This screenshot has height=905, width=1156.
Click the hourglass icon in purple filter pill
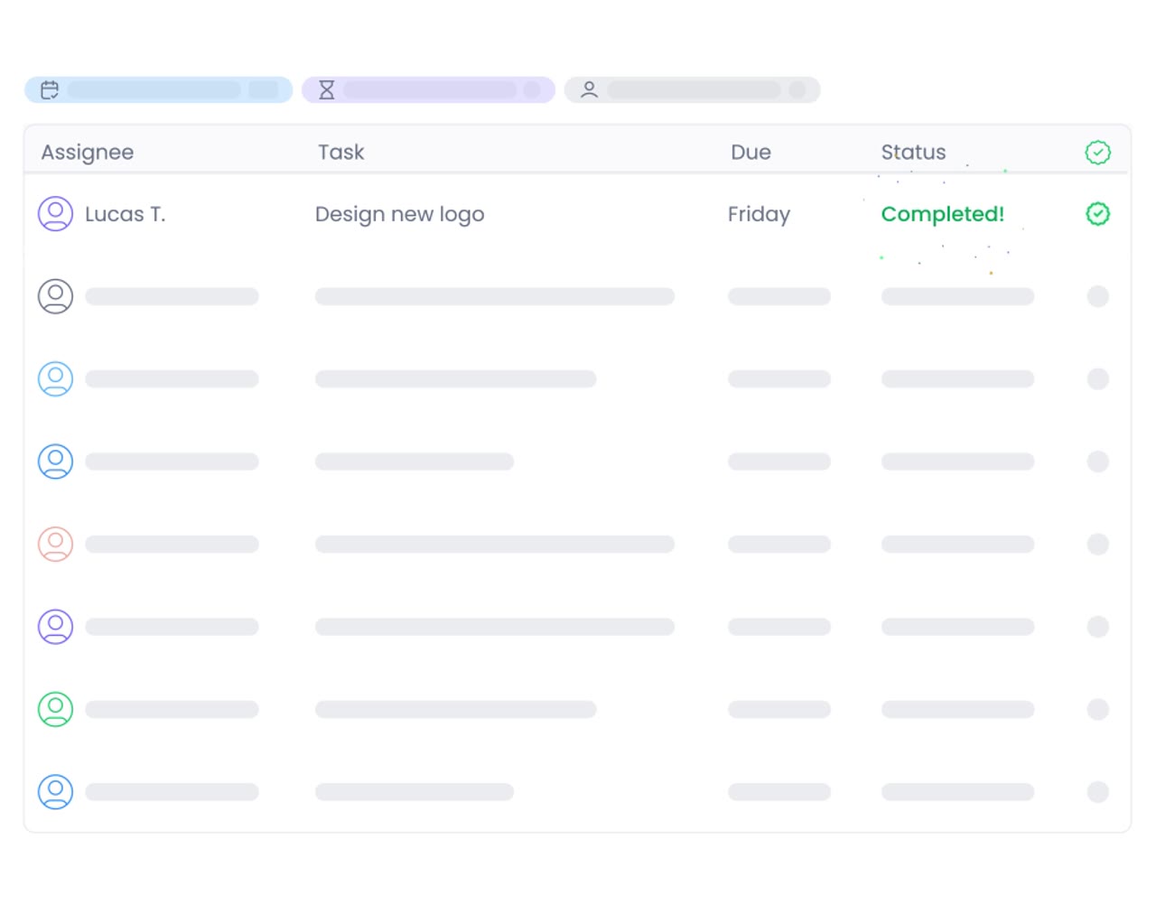pyautogui.click(x=327, y=89)
